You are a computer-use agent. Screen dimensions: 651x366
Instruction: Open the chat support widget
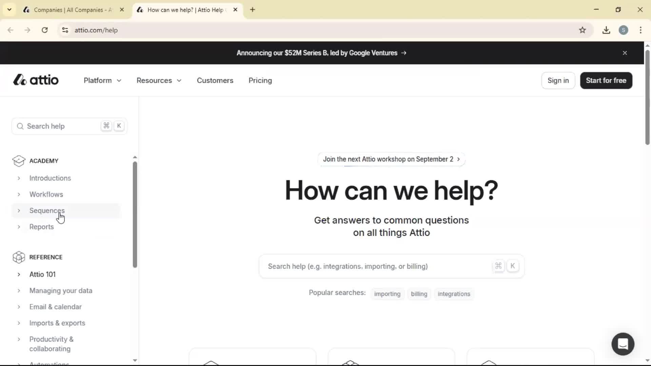click(623, 344)
